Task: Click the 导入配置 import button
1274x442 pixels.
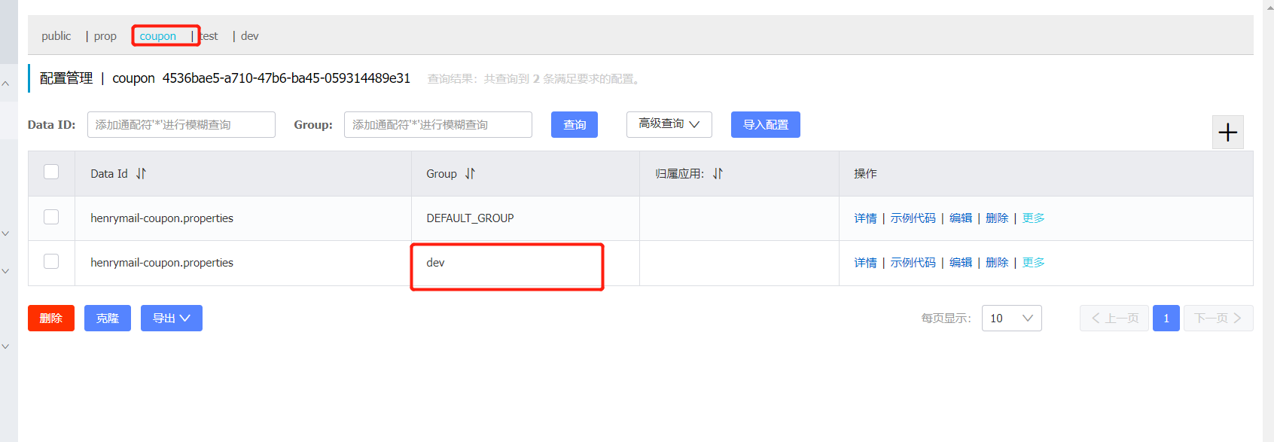Action: tap(765, 124)
